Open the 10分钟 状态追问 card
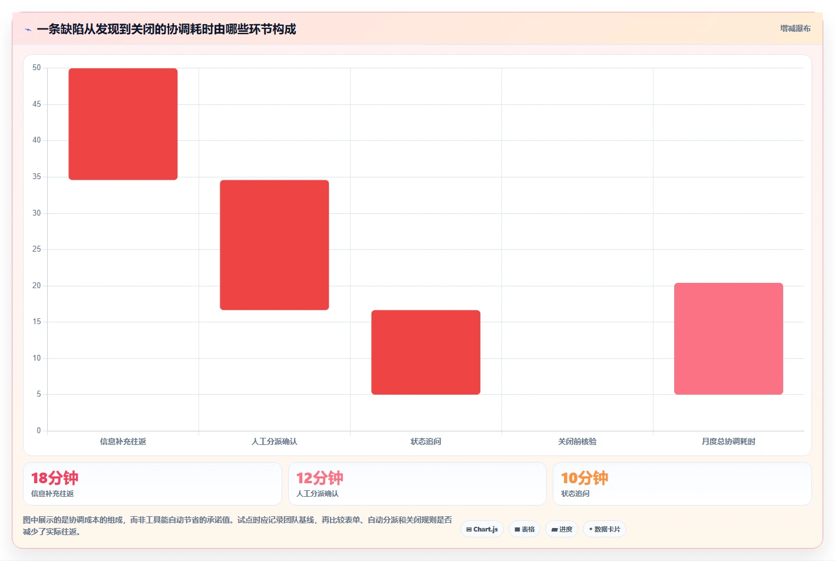The height and width of the screenshot is (561, 835). pyautogui.click(x=682, y=484)
